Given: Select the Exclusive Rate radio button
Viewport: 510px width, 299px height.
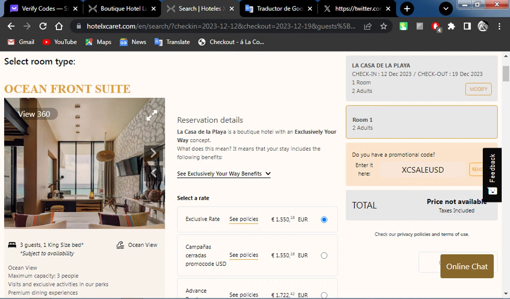Looking at the screenshot, I should 324,219.
